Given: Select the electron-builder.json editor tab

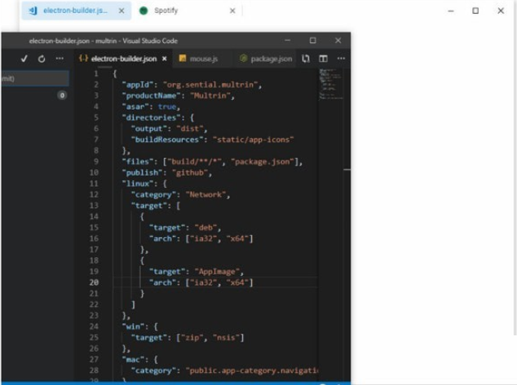Looking at the screenshot, I should (x=122, y=59).
